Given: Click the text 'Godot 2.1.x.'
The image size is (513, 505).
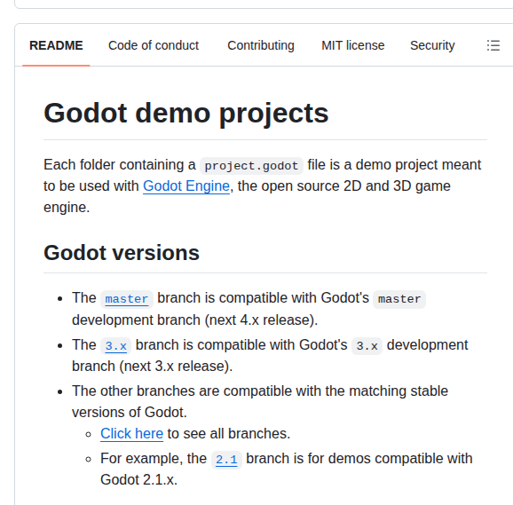Looking at the screenshot, I should (138, 480).
